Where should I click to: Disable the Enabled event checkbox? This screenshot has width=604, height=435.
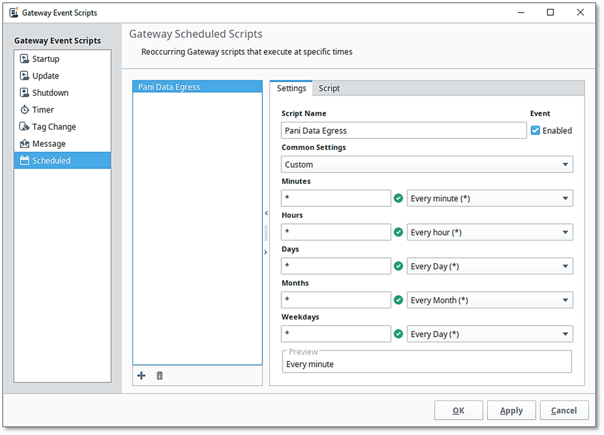[536, 130]
